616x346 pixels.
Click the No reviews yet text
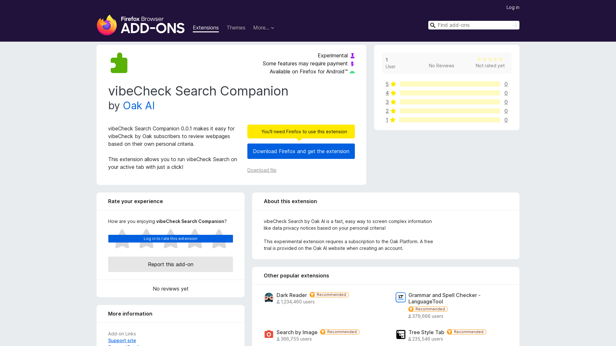coord(170,289)
